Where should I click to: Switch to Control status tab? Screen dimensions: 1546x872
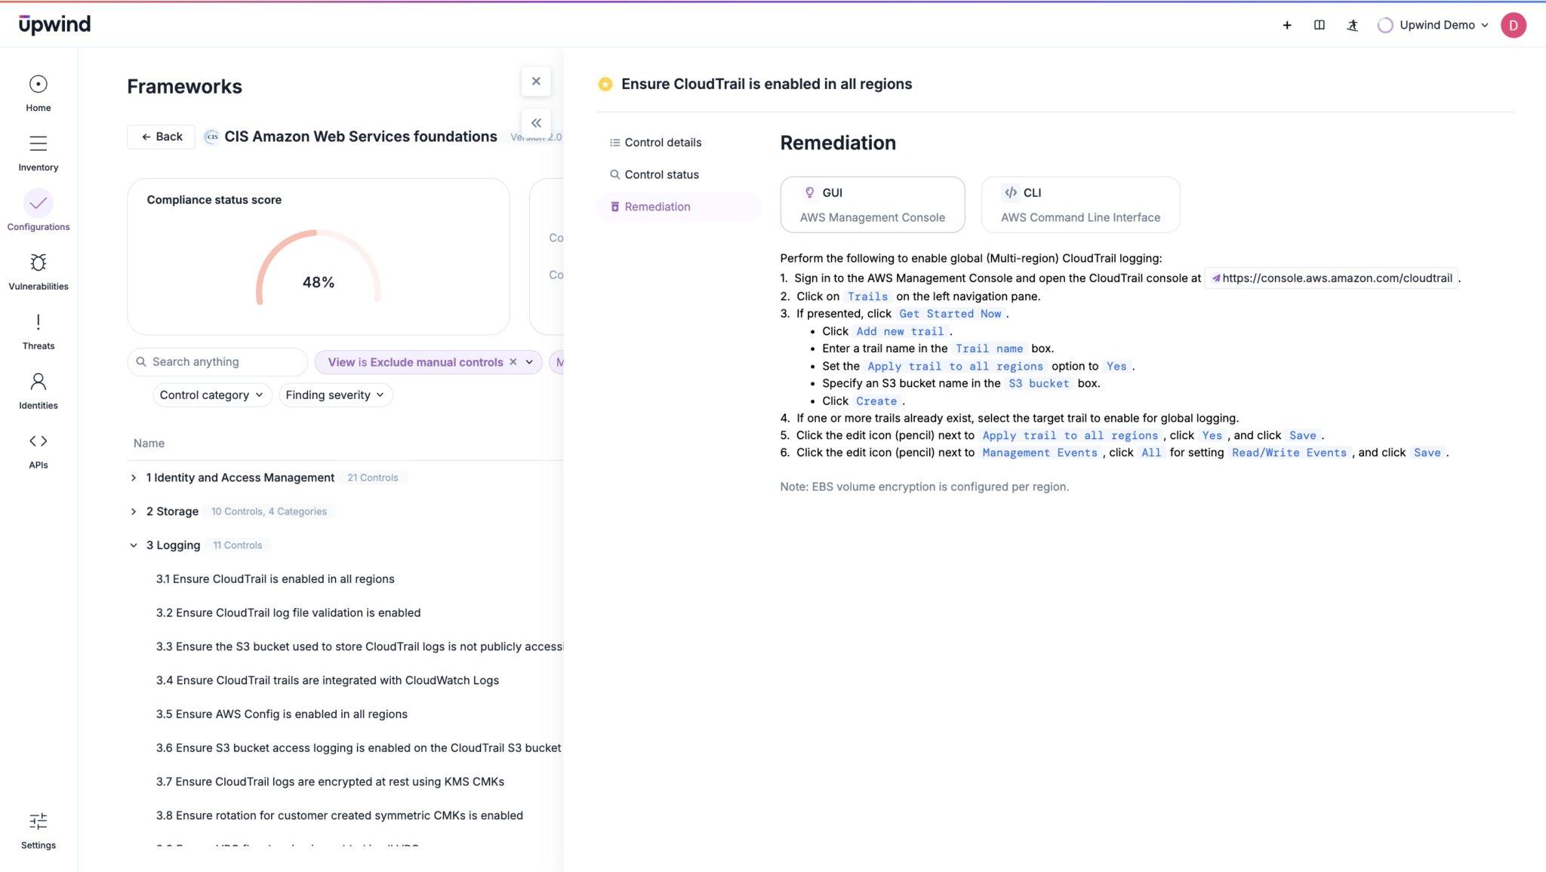661,175
